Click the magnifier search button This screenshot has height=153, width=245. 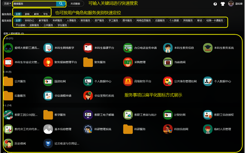61,4
